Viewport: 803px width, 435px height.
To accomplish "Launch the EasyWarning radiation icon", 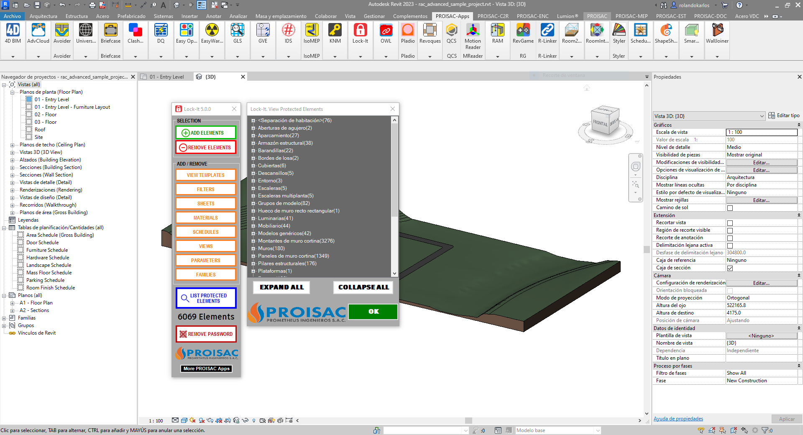I will click(x=212, y=33).
